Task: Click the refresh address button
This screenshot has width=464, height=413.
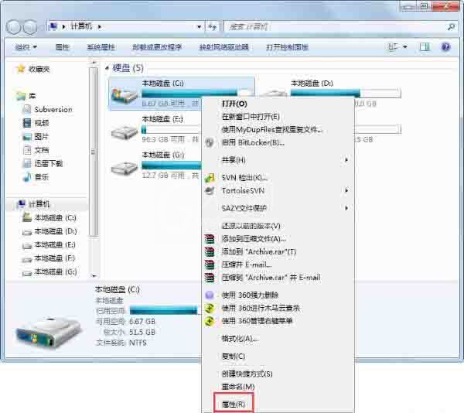Action: 212,27
